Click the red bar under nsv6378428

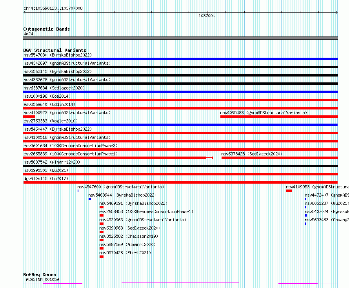[x=280, y=158]
